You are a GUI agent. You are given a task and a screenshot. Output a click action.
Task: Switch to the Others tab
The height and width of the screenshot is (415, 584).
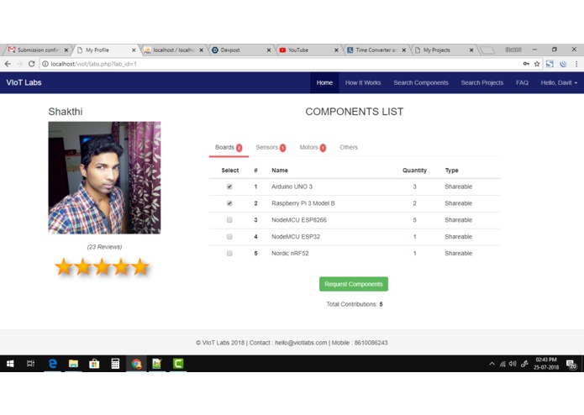coord(349,147)
